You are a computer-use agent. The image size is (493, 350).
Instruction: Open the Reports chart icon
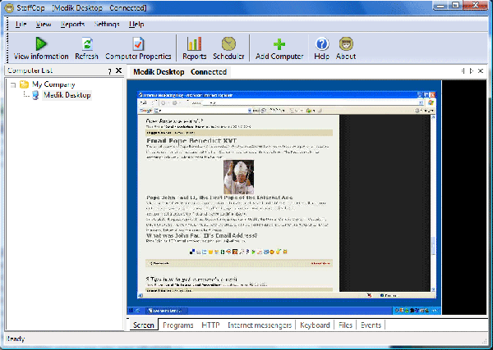click(x=194, y=43)
